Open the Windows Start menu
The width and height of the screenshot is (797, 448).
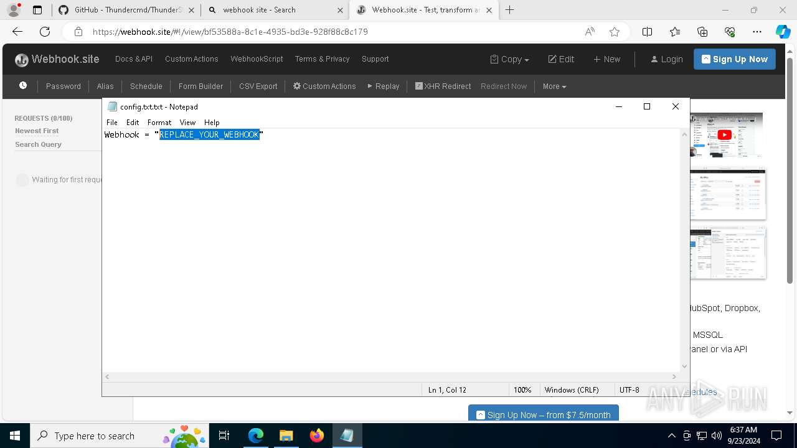(x=14, y=436)
